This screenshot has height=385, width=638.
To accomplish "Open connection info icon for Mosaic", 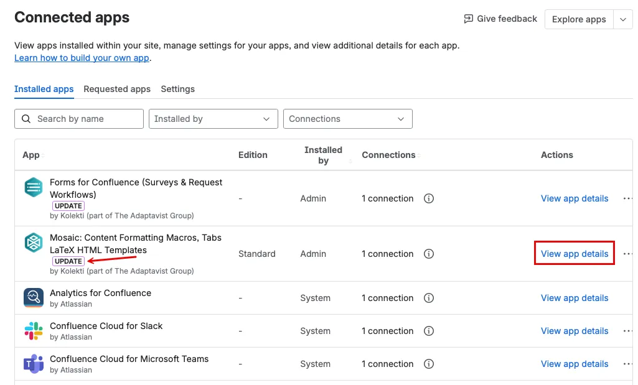I will [429, 254].
